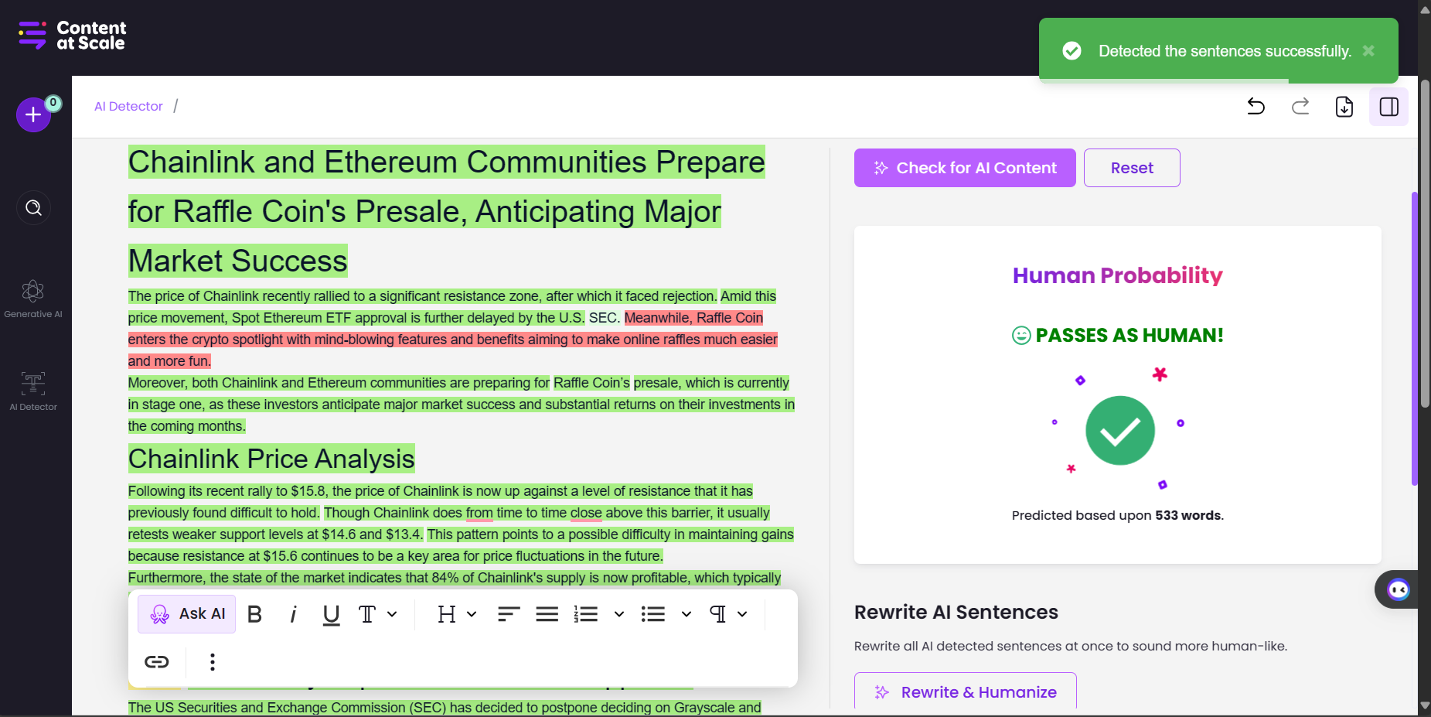
Task: Align text left
Action: click(x=508, y=614)
